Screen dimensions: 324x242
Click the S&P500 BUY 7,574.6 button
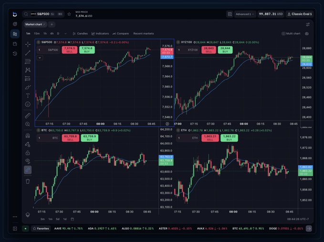(x=87, y=50)
